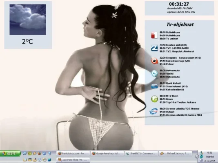Open the plain folder icon in lower quick launch row
Viewport: 218px width, 163px height.
[x=44, y=160]
